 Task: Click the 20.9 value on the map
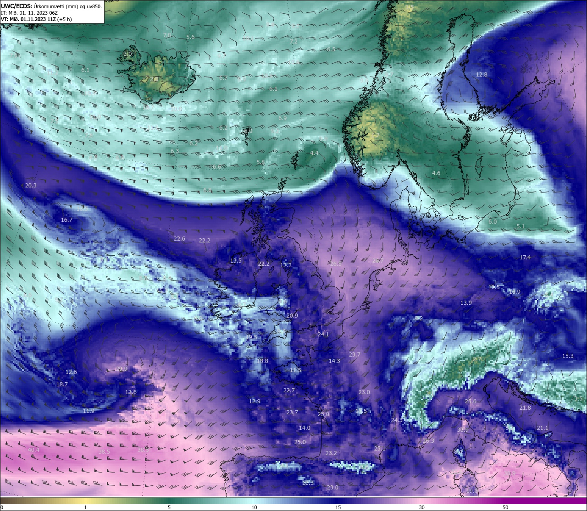(x=292, y=316)
